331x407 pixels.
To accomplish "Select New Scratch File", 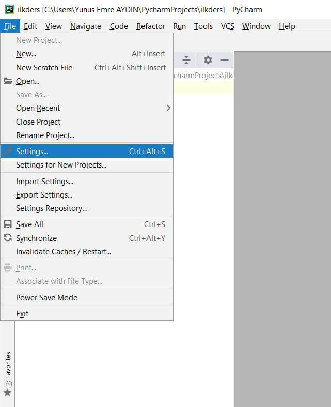I will [87, 67].
